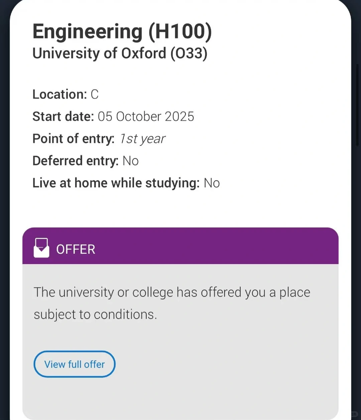Select the OFFER banner label

(x=76, y=249)
